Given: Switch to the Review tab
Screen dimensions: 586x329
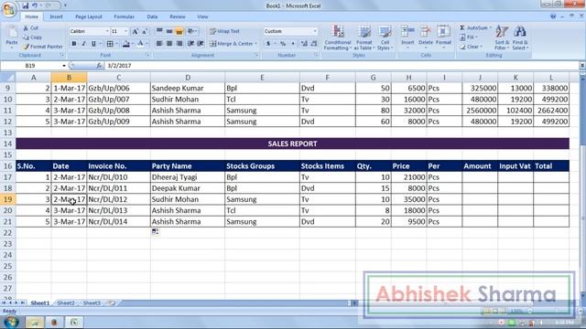Looking at the screenshot, I should click(177, 16).
